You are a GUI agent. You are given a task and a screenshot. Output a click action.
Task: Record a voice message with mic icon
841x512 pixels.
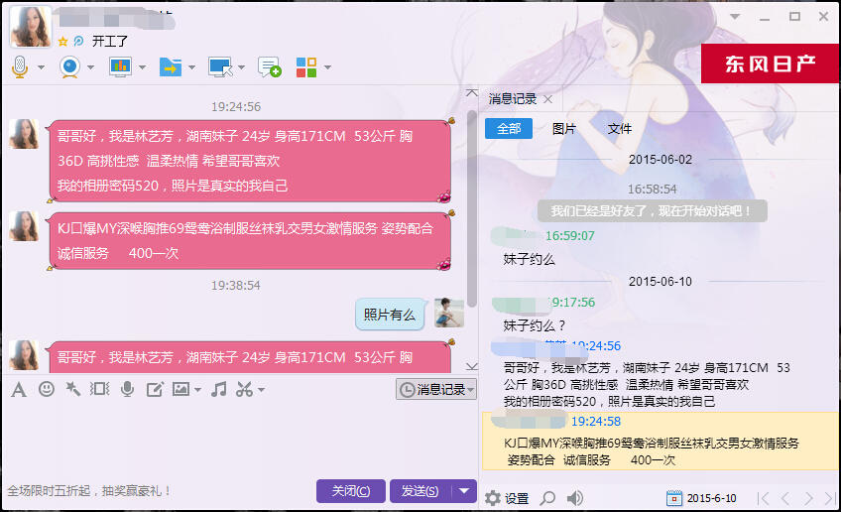pyautogui.click(x=127, y=389)
